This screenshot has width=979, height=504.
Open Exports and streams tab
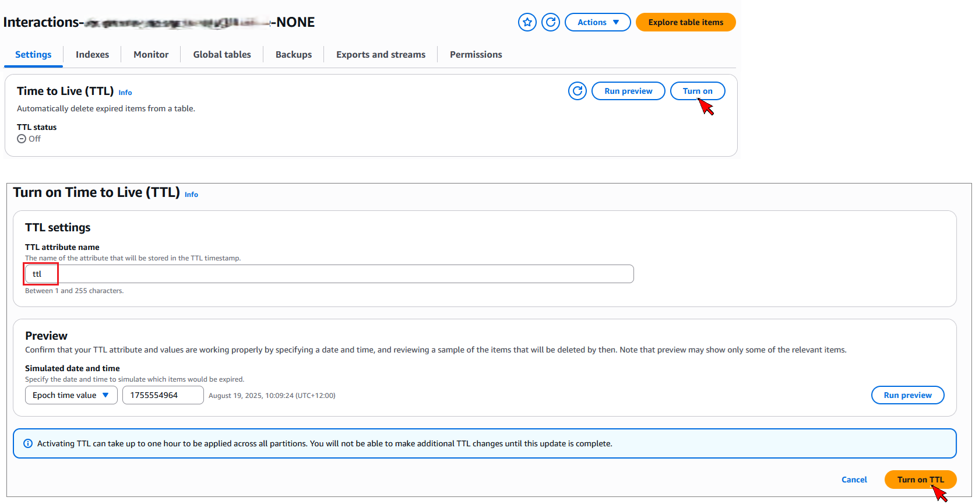point(381,54)
